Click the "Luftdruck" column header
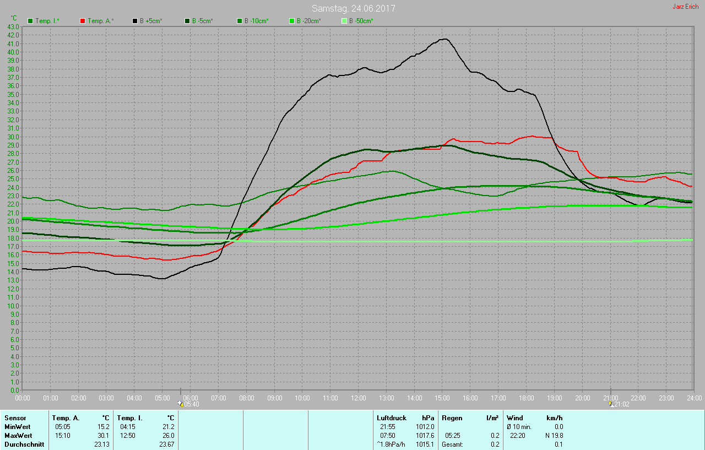This screenshot has height=450, width=705. [x=391, y=418]
